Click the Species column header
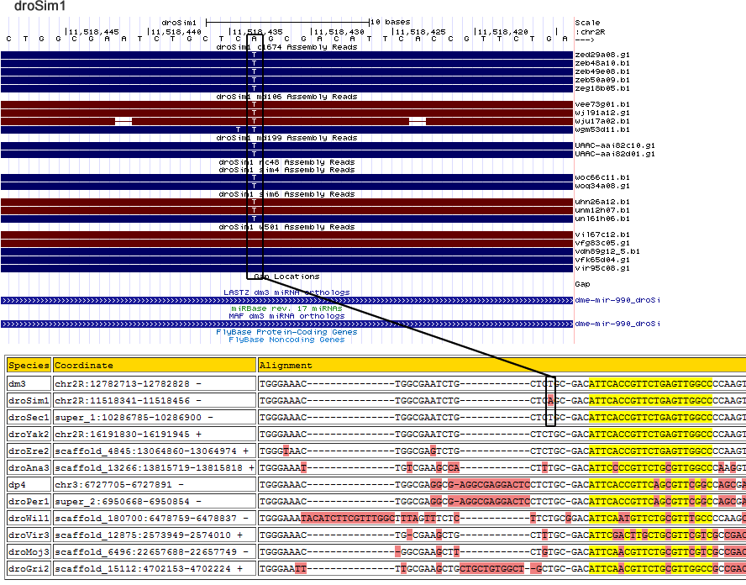This screenshot has height=585, width=746. (29, 366)
